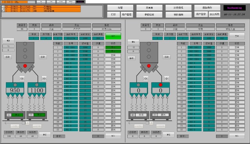250x144 pixels.
Task: Zero the scale hopper reading 950
Action: point(22,78)
